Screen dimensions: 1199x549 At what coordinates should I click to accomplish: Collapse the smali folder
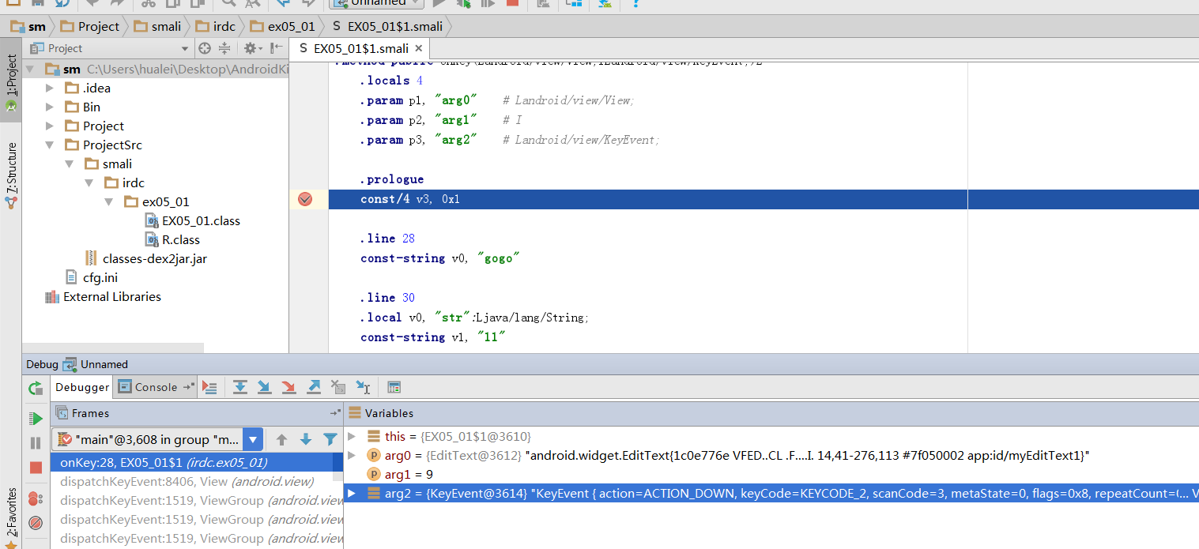click(x=70, y=164)
